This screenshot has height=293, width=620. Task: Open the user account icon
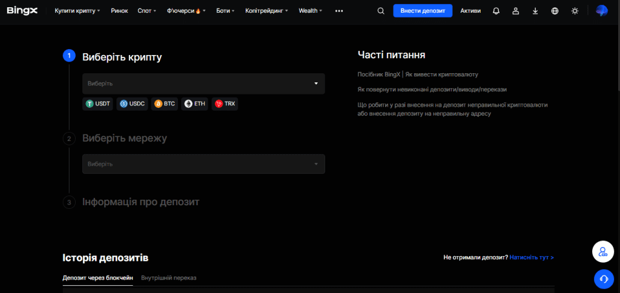pyautogui.click(x=516, y=11)
